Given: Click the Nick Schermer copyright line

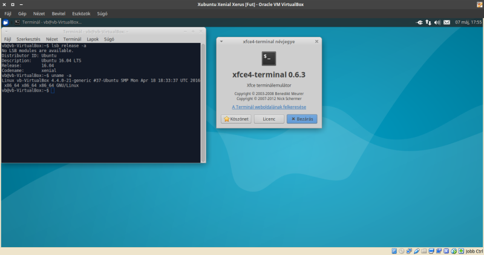Looking at the screenshot, I should (x=269, y=99).
